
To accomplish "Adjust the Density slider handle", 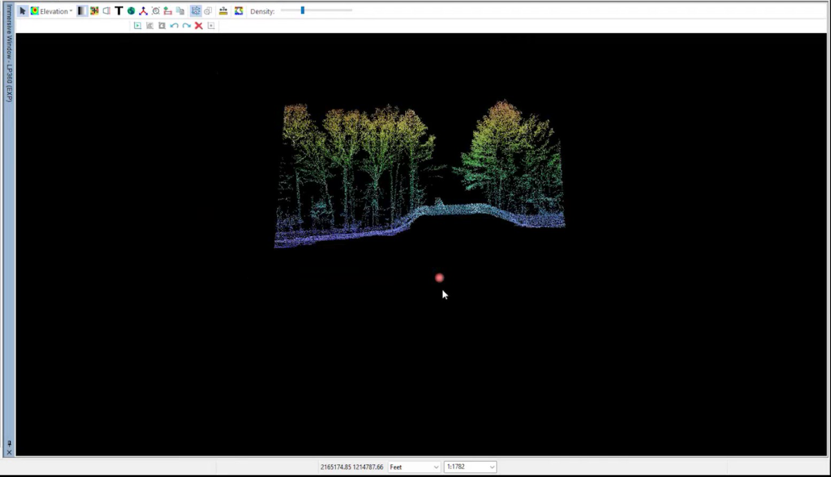I will (x=301, y=10).
